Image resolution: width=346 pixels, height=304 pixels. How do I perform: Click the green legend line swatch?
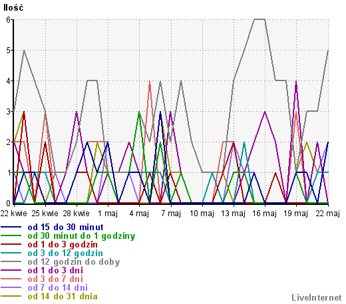11,235
